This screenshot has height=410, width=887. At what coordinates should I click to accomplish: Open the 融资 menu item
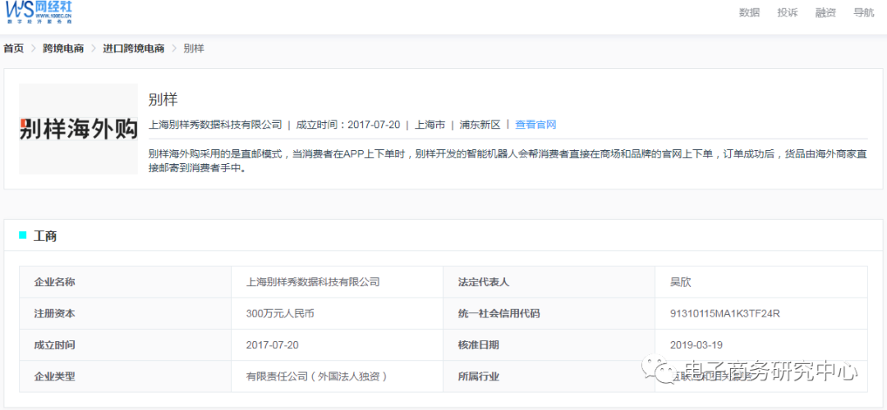click(x=826, y=13)
